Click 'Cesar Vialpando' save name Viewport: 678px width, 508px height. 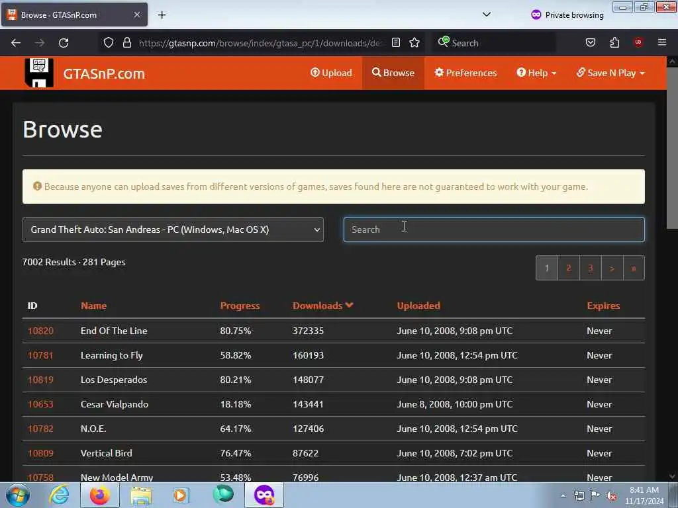(114, 404)
